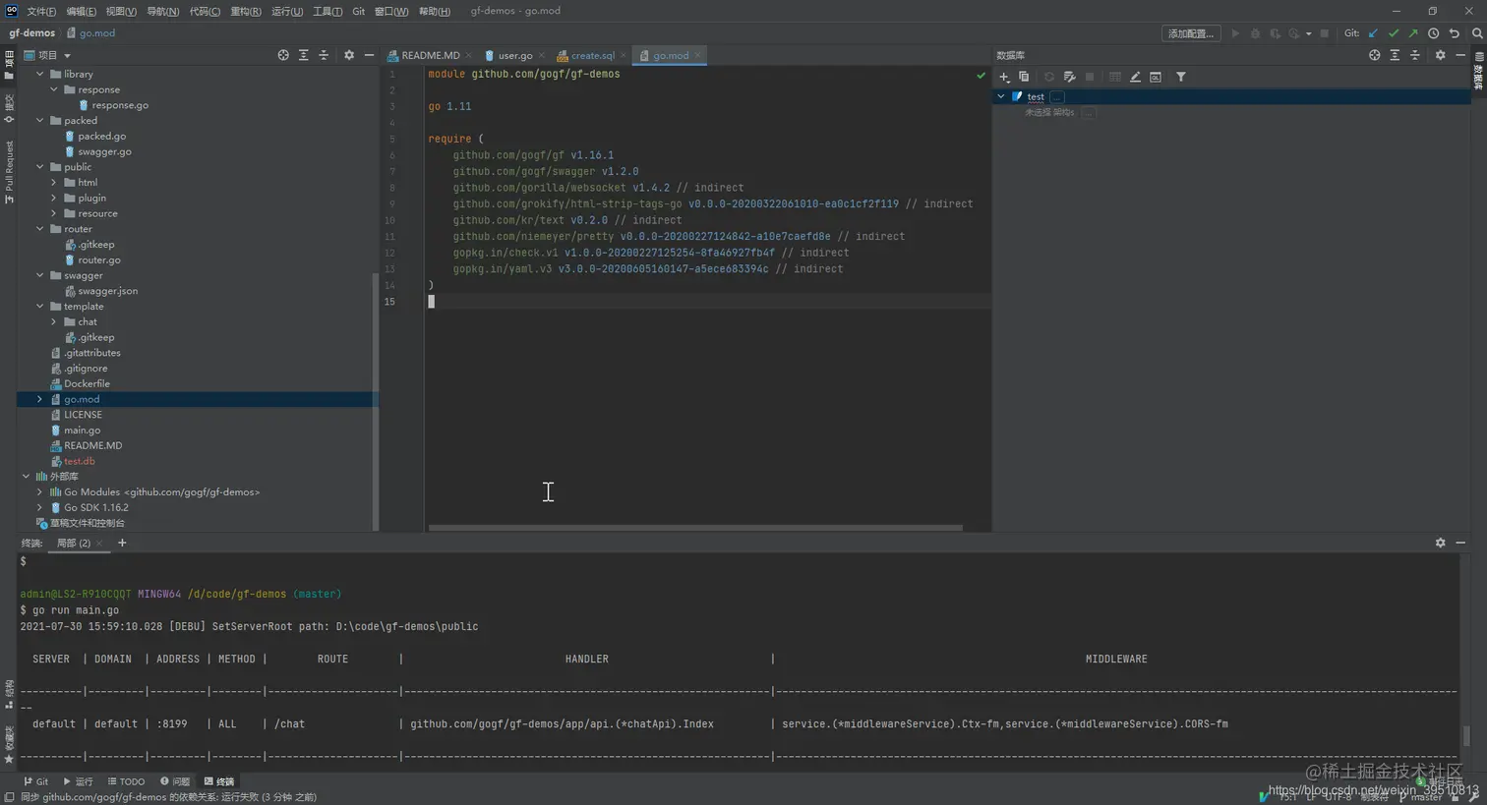Click the Project tree vertical scrollbar
Image resolution: width=1487 pixels, height=805 pixels.
point(375,403)
